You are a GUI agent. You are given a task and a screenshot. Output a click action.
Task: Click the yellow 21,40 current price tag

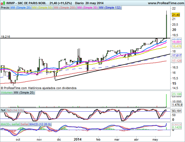pyautogui.click(x=176, y=15)
